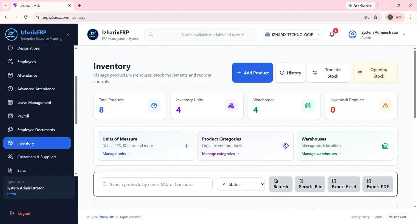417x224 pixels.
Task: Open the browser tab search dropdown arrow
Action: click(x=5, y=5)
